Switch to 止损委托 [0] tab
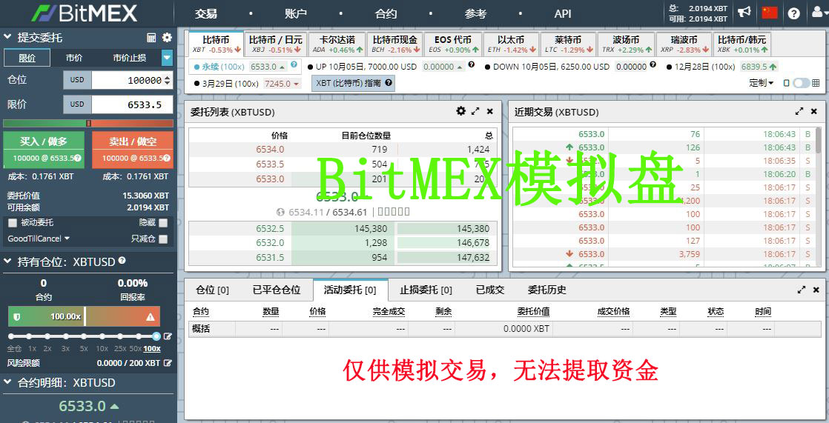 [x=426, y=290]
